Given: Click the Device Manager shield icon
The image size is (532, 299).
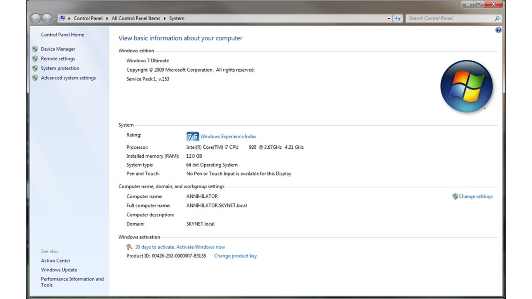Looking at the screenshot, I should coord(35,49).
